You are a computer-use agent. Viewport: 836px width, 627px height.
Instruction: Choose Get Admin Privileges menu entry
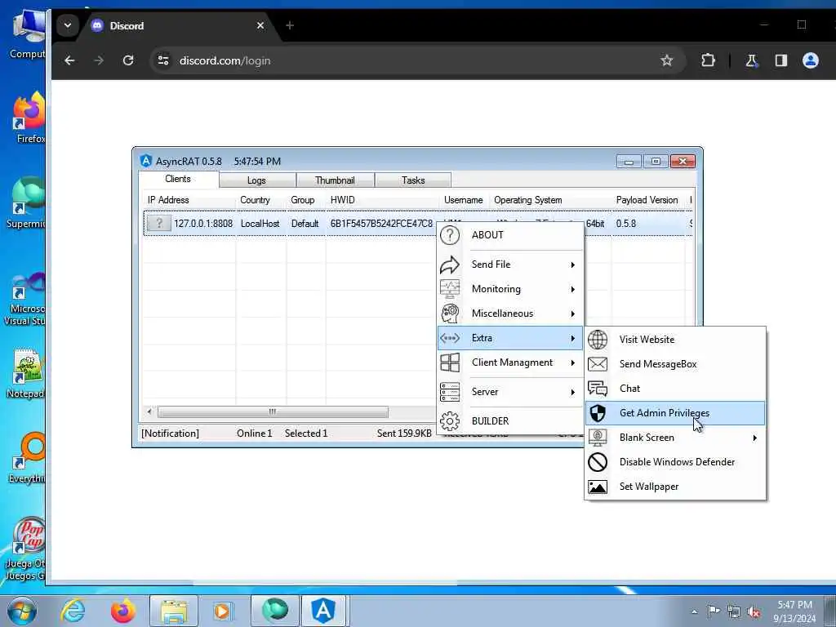point(674,413)
